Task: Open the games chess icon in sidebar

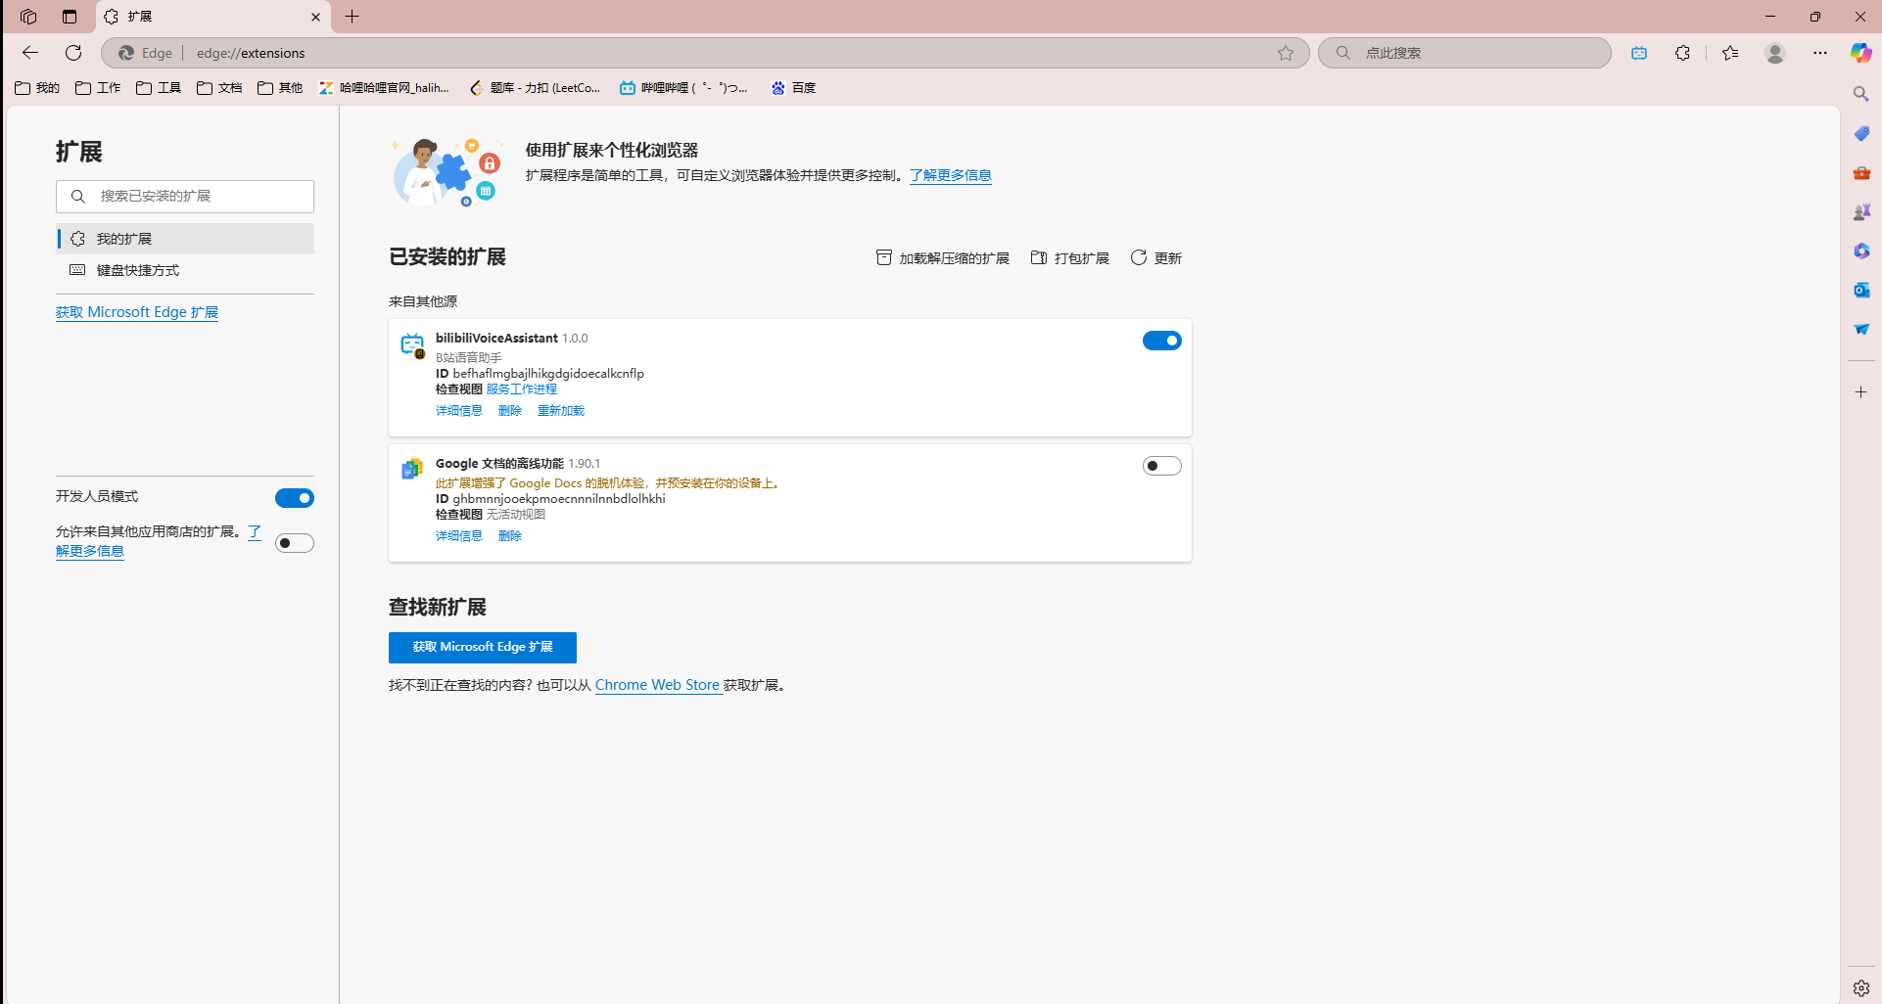Action: tap(1861, 211)
